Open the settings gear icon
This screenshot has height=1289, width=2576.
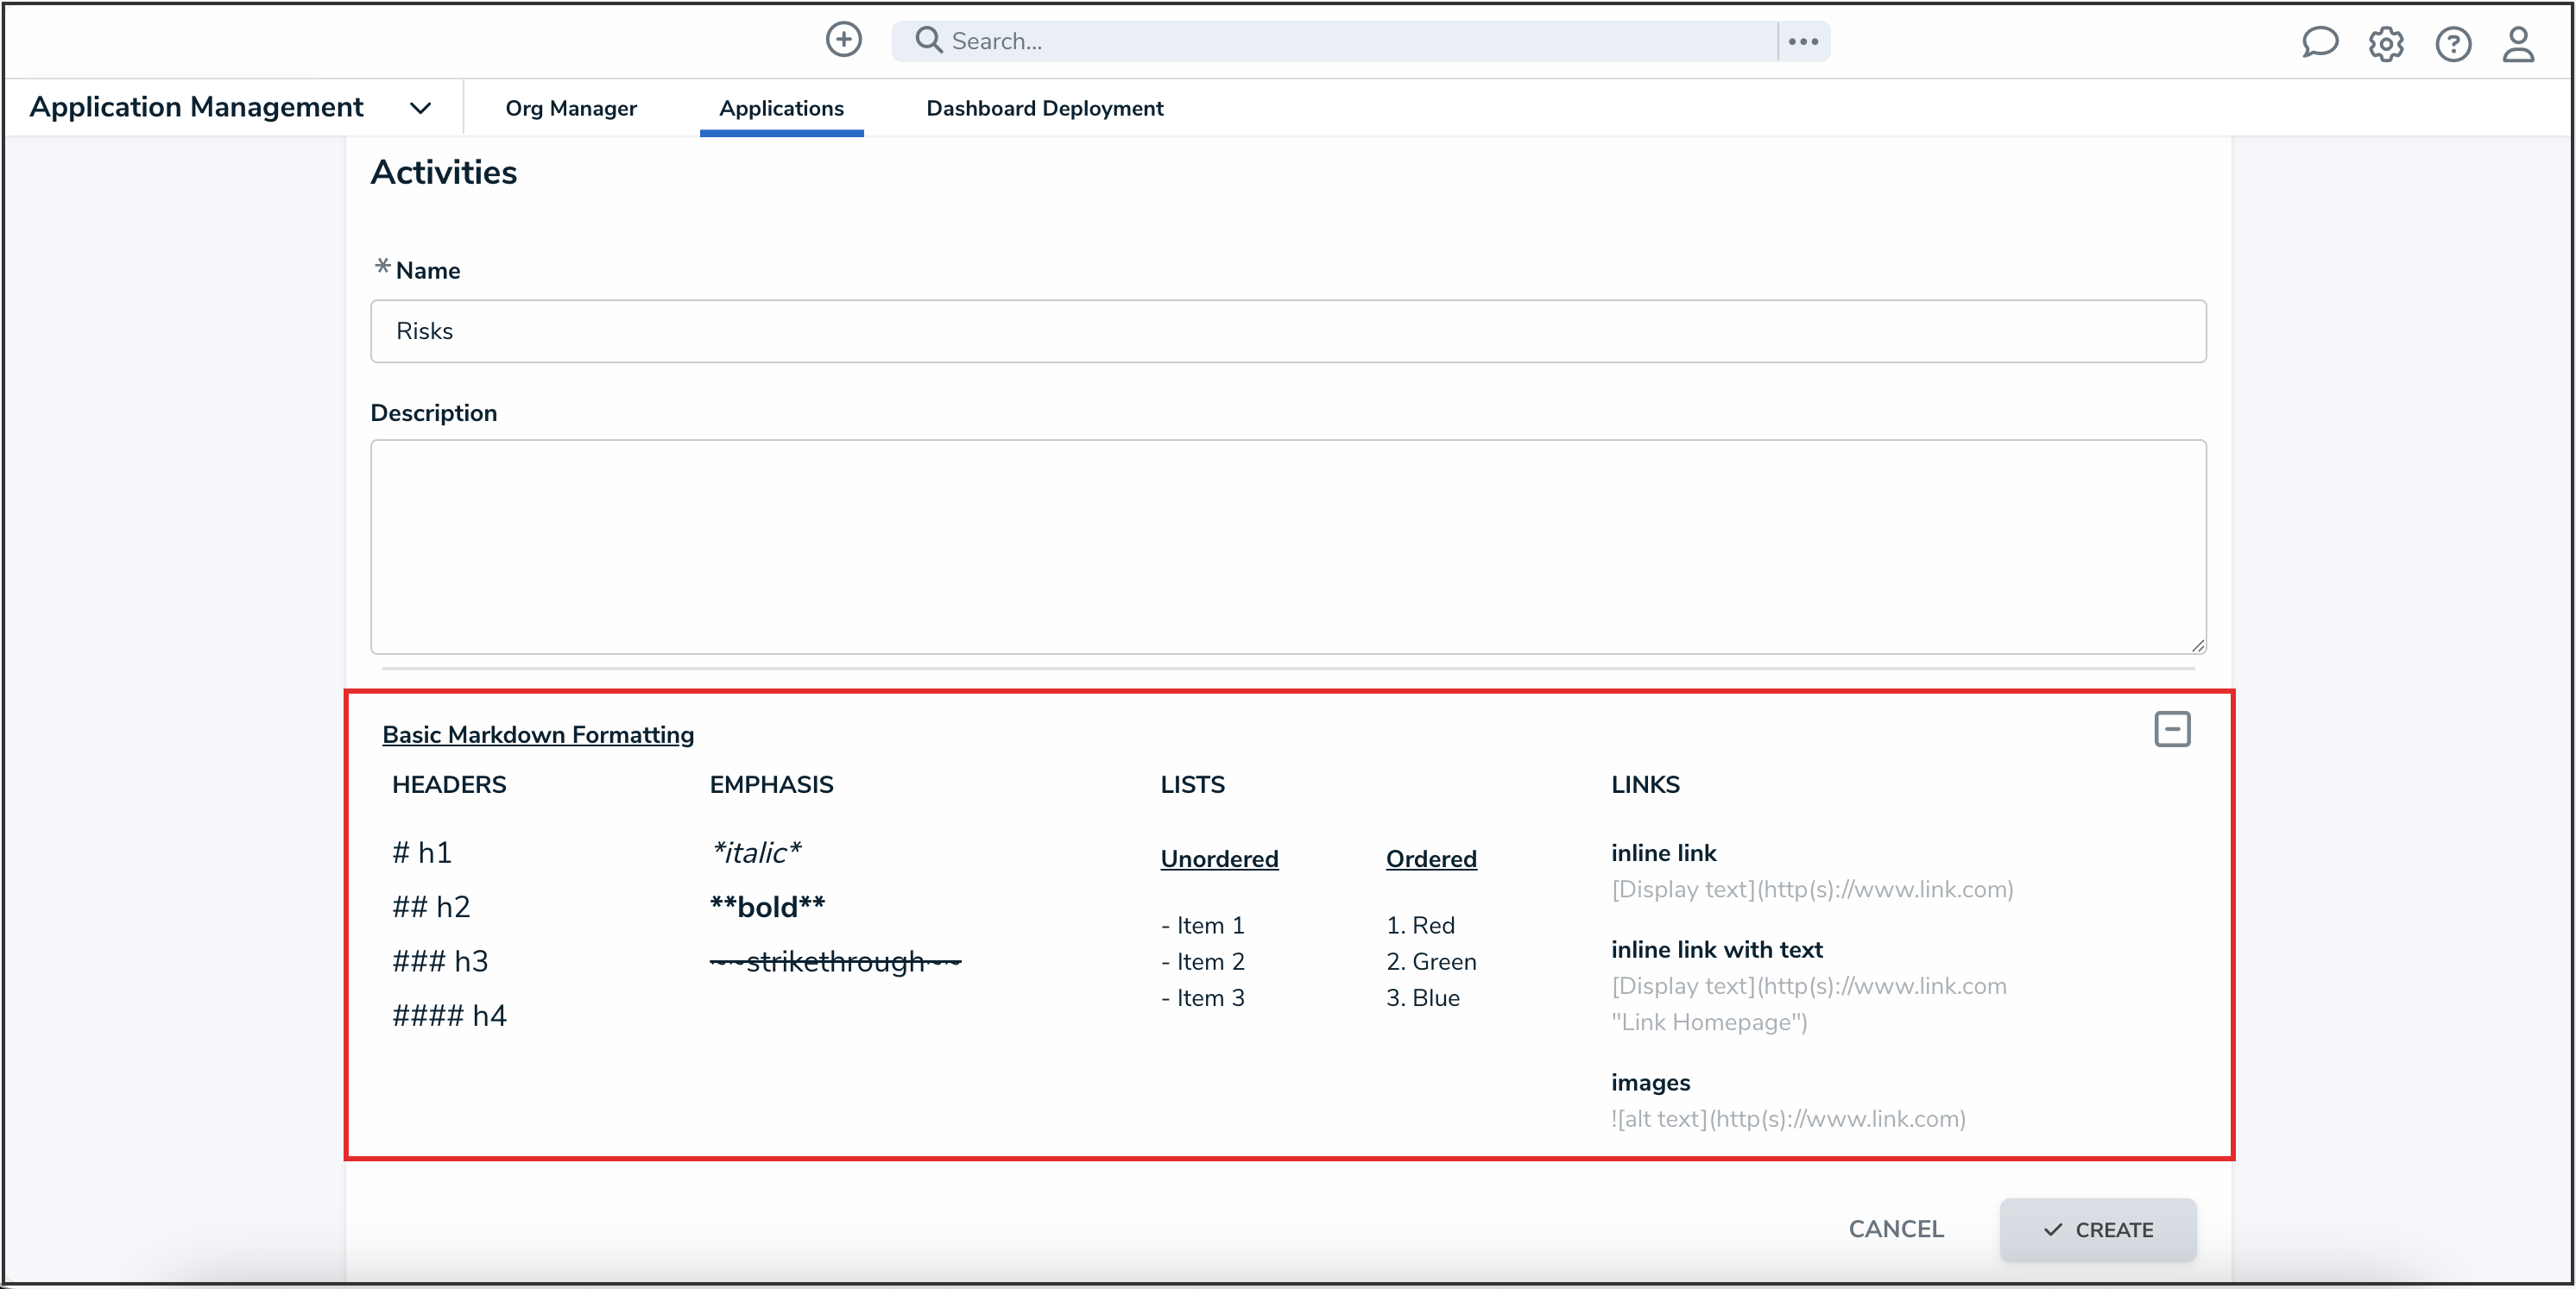(2386, 44)
